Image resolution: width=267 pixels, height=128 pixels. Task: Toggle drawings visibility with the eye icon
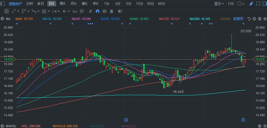pyautogui.click(x=105, y=11)
